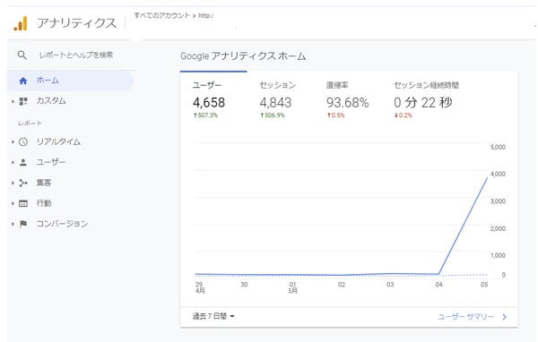Click the 集客 acquisition arrows icon
Viewport: 538px width, 342px height.
click(x=23, y=183)
